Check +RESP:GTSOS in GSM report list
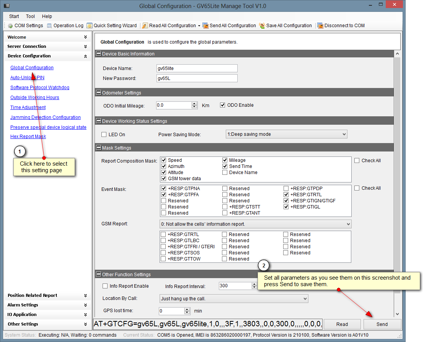The image size is (424, 342). tap(163, 252)
